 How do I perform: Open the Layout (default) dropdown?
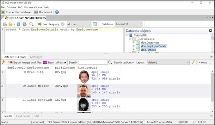click(168, 62)
